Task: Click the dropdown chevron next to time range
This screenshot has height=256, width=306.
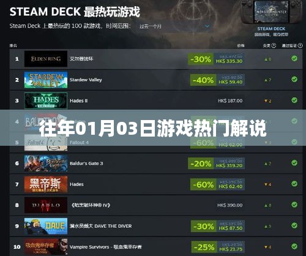Action: click(x=207, y=26)
